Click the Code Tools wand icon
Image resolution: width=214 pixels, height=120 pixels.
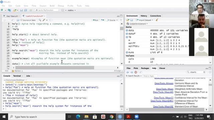pyautogui.click(x=44, y=20)
